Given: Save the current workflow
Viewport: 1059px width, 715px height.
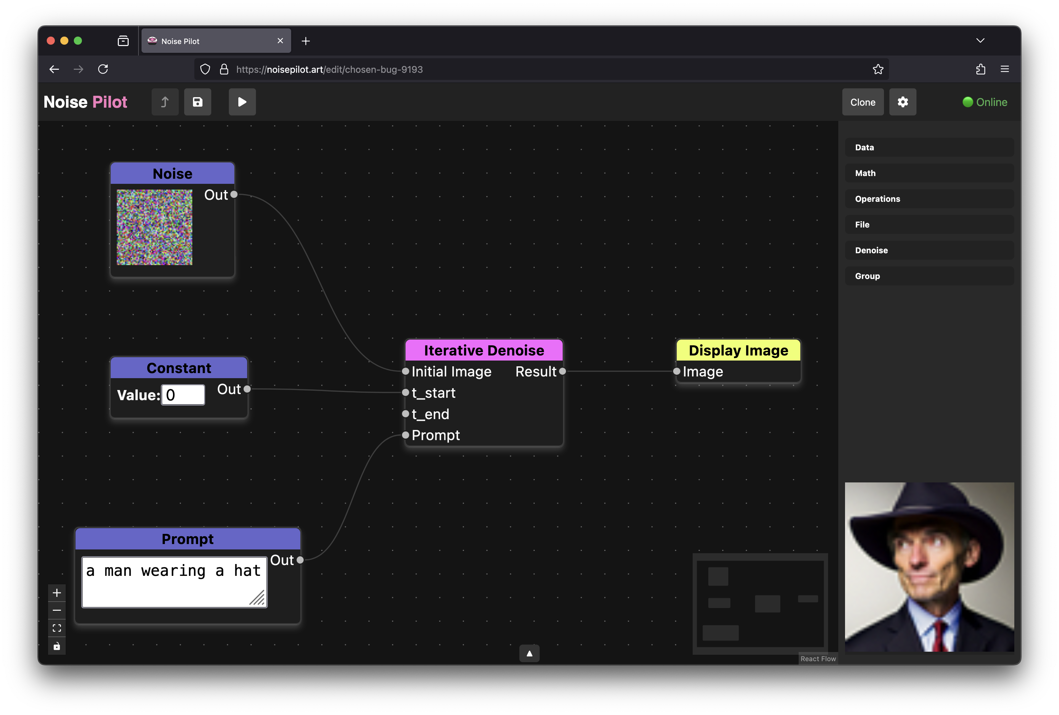Looking at the screenshot, I should pos(198,102).
